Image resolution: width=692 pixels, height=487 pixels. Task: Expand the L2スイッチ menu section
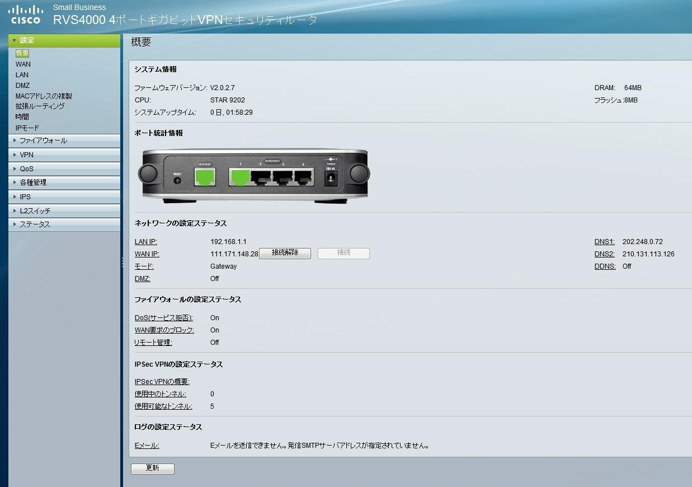64,210
